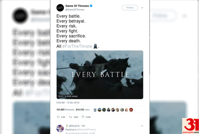The height and width of the screenshot is (134, 199).
Task: Click @GameOfThrones in the Replying to line
Action: coord(87,130)
